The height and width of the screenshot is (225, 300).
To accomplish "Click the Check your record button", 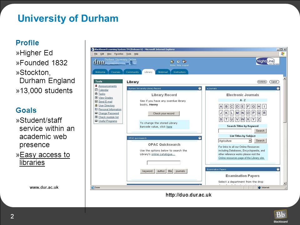I will coord(163,113).
